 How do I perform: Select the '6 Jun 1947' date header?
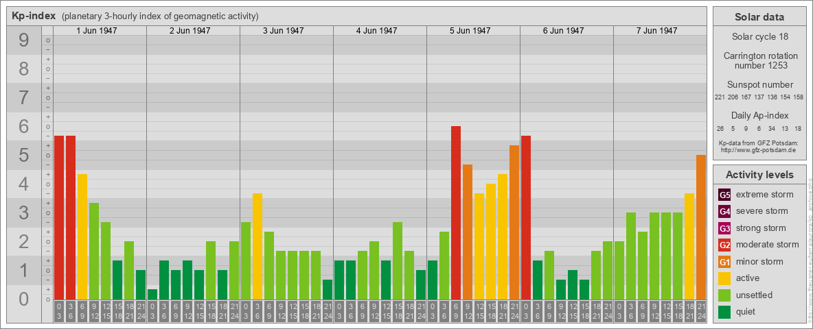click(x=563, y=31)
